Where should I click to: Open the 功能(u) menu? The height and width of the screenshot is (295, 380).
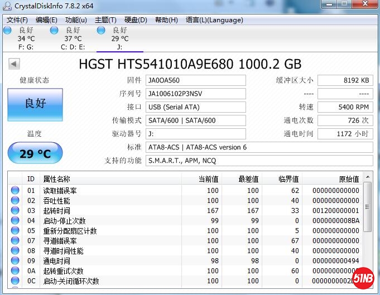pyautogui.click(x=76, y=20)
